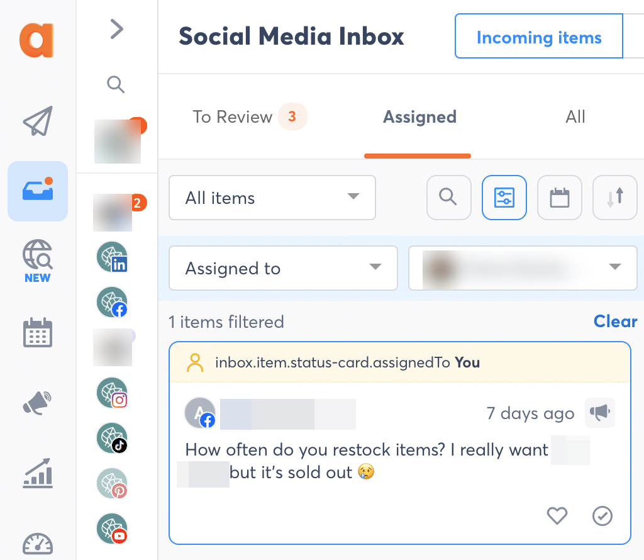Click the commenter avatar with Facebook badge
644x560 pixels.
[x=200, y=413]
